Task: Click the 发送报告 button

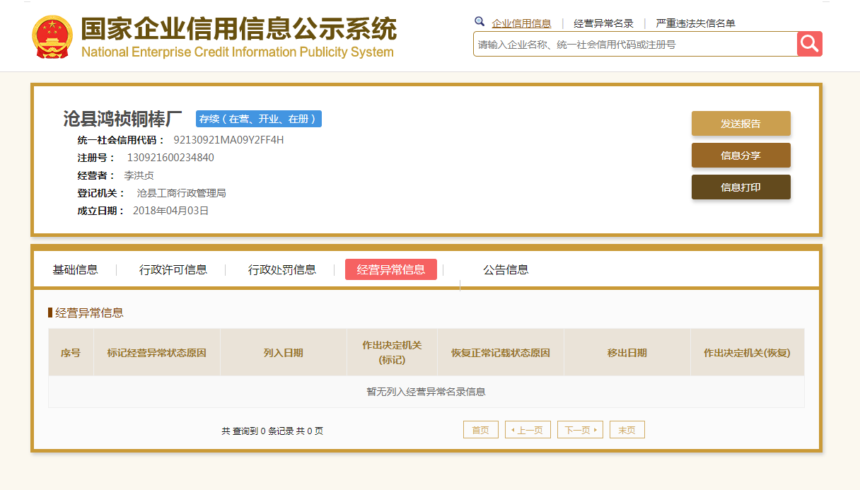Action: pyautogui.click(x=740, y=124)
